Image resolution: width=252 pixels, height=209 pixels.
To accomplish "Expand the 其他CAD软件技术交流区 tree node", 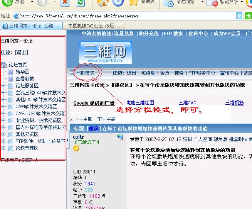I will 3,99.
